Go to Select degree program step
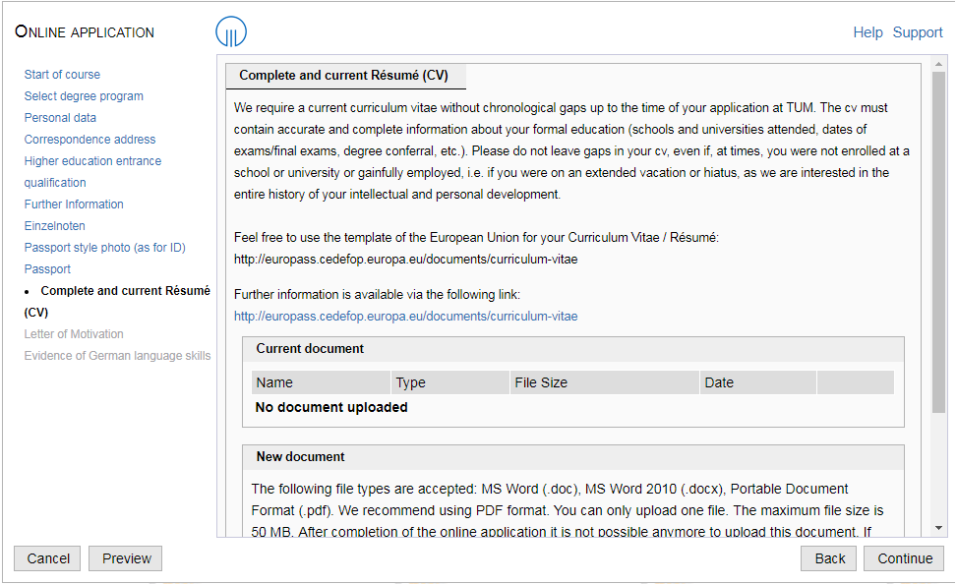 point(84,95)
